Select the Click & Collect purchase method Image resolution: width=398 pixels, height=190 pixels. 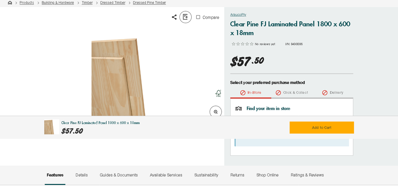coord(292,93)
